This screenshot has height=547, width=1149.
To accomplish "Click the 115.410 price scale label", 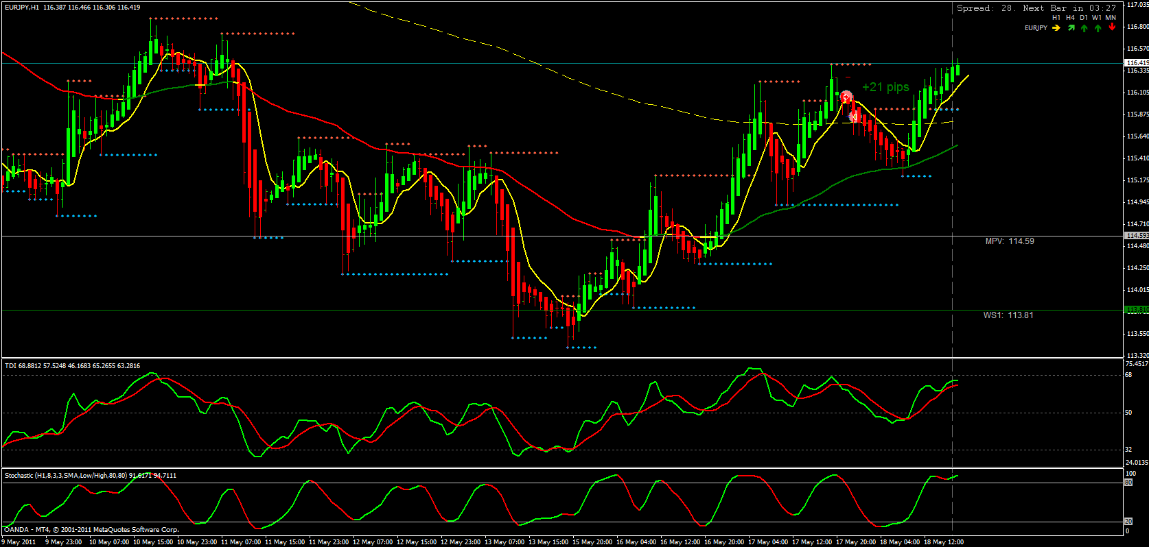I will pos(1137,158).
